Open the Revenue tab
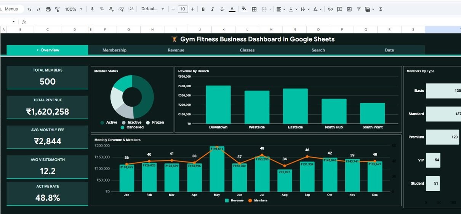This screenshot has width=461, height=214. point(176,50)
